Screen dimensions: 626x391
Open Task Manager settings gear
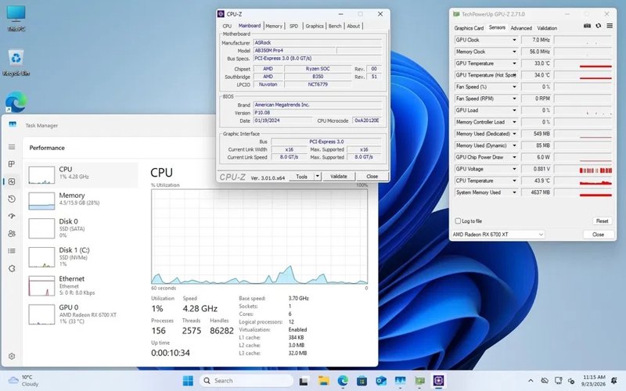point(12,357)
